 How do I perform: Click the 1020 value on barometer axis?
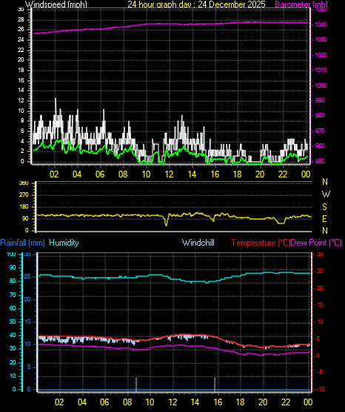point(321,55)
